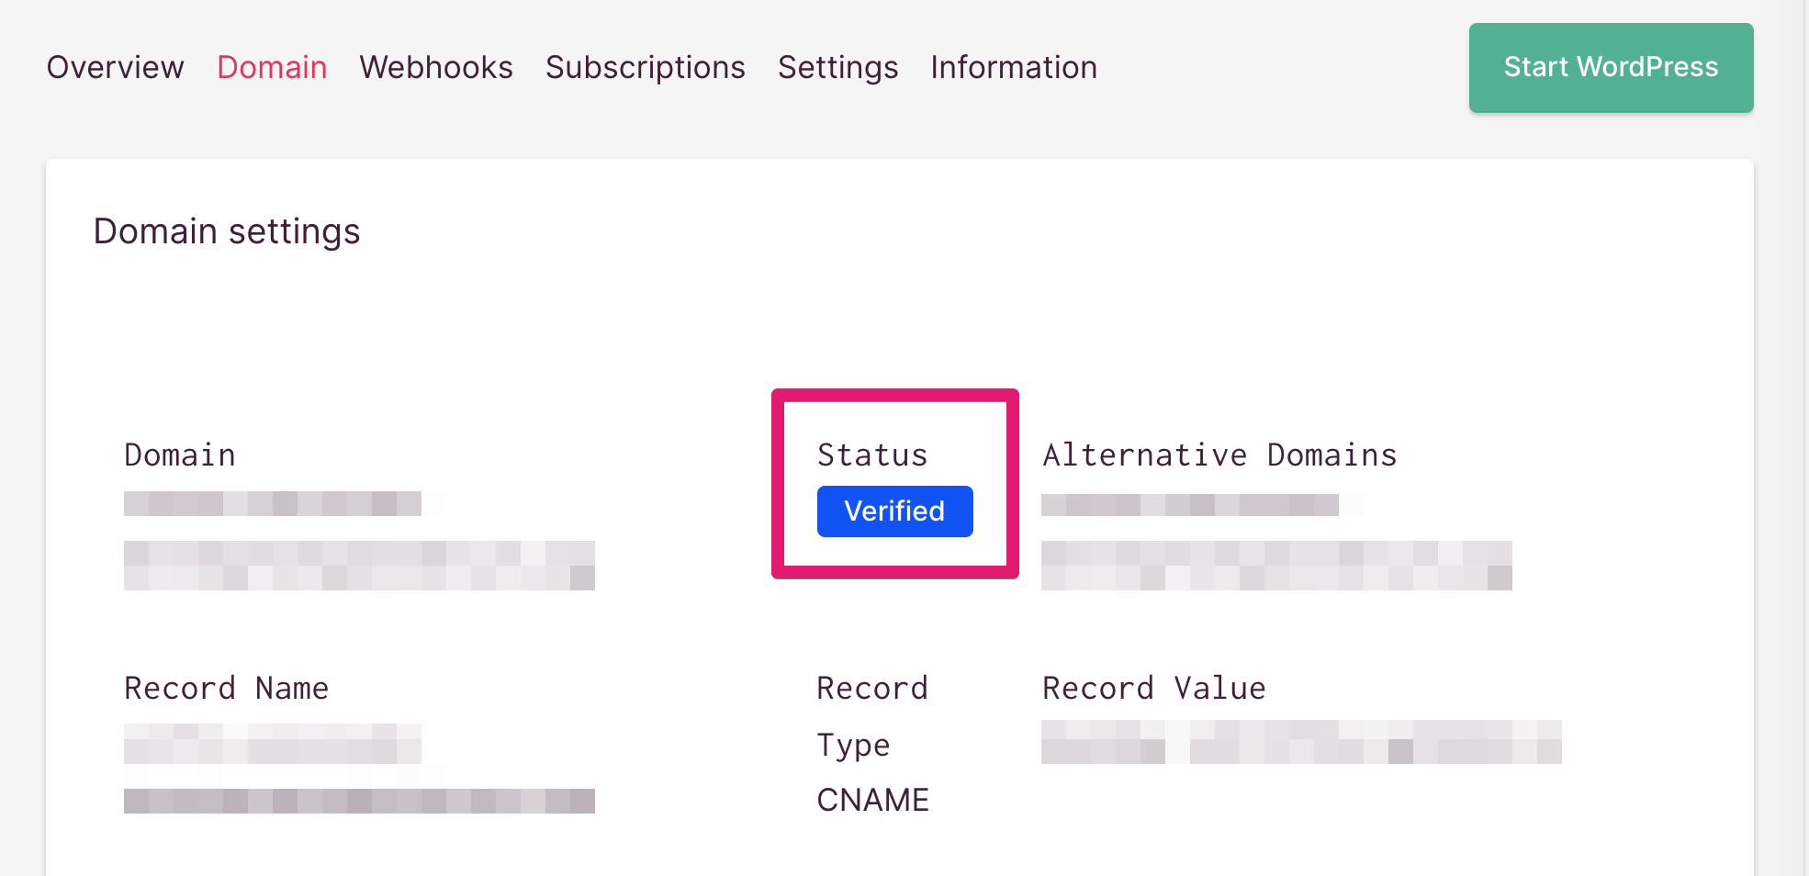Select the Domain settings heading
The height and width of the screenshot is (876, 1809).
click(227, 231)
